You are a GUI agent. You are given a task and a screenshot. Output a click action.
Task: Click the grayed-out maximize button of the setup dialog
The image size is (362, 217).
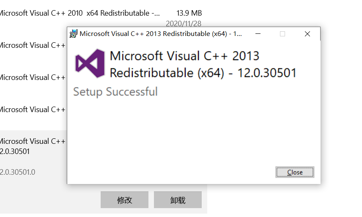[x=282, y=34]
